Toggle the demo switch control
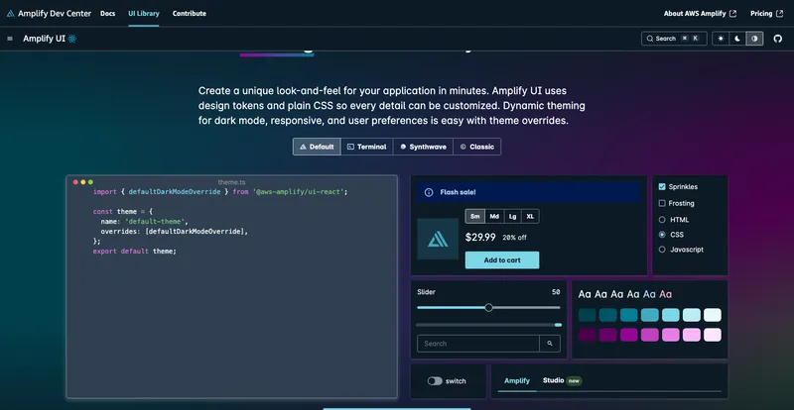Screen dimensions: 794x410 [x=435, y=381]
